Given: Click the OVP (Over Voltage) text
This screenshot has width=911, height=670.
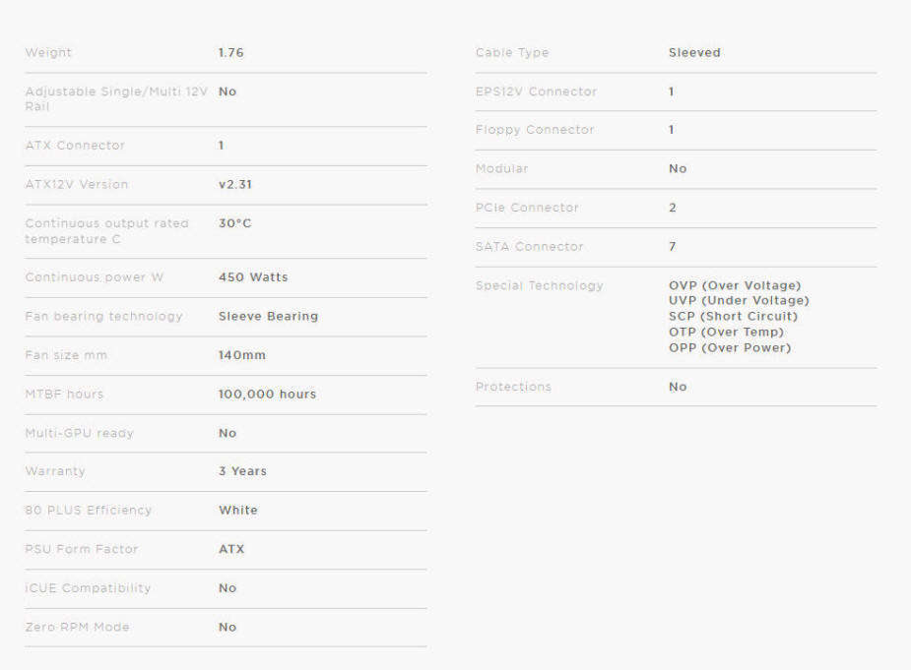Looking at the screenshot, I should (735, 285).
